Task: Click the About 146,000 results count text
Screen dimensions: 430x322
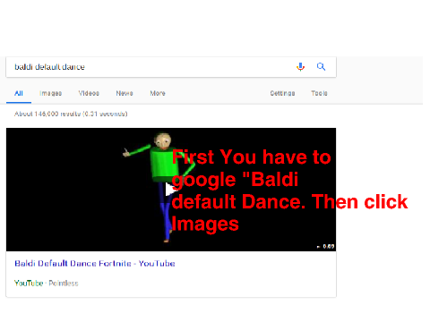Action: click(71, 114)
